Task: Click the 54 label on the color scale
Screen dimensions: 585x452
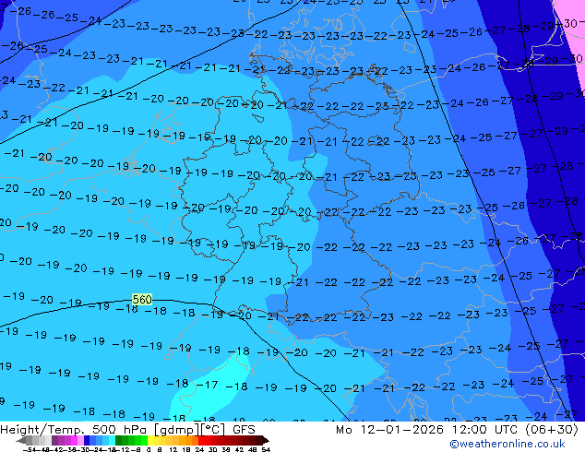Action: pyautogui.click(x=266, y=449)
